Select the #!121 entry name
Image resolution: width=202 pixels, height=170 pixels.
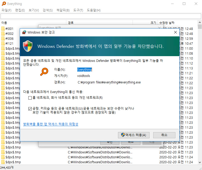click(x=9, y=43)
